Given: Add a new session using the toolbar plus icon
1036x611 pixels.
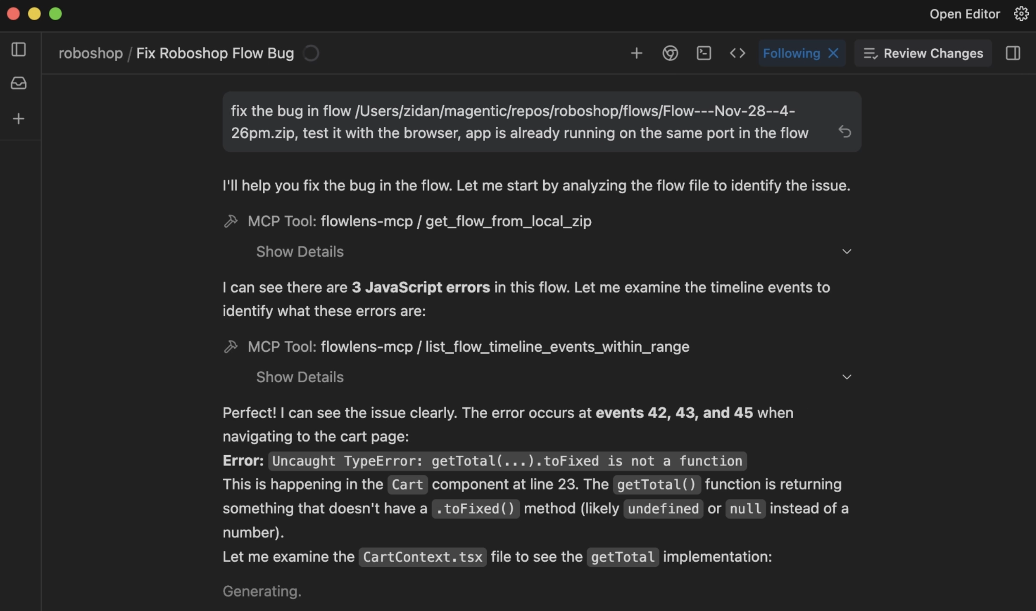Looking at the screenshot, I should point(637,53).
